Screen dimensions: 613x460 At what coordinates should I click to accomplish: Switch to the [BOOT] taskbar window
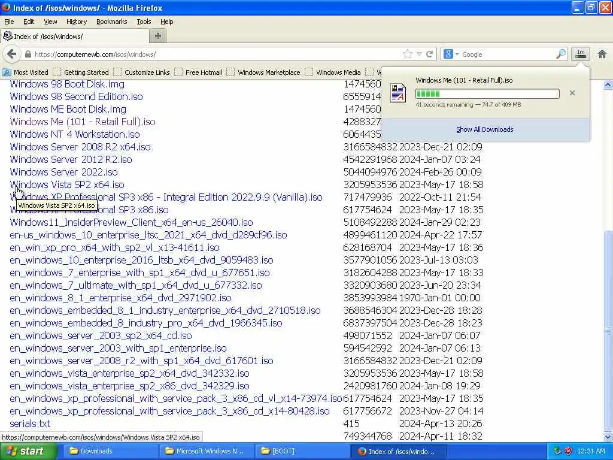pos(301,451)
